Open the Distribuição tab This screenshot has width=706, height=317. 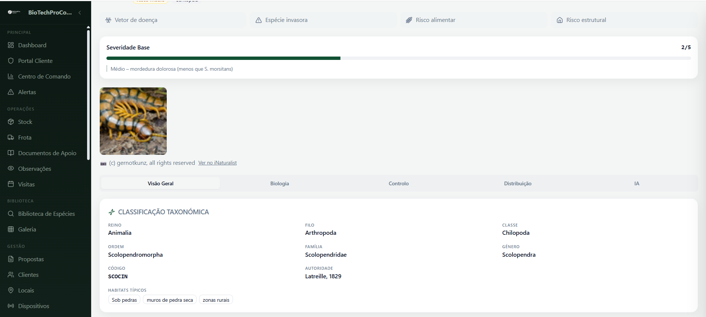518,183
